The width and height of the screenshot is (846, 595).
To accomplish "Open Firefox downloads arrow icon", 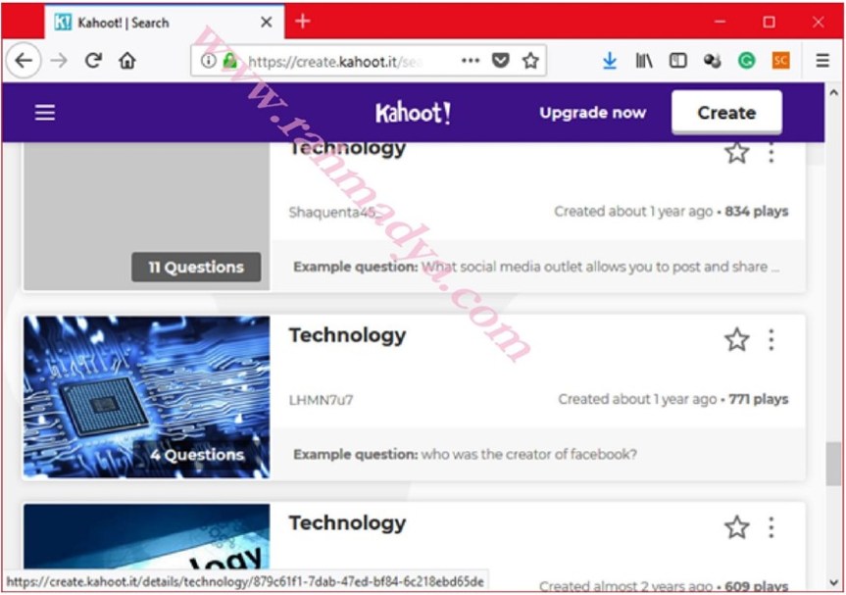I will click(609, 61).
